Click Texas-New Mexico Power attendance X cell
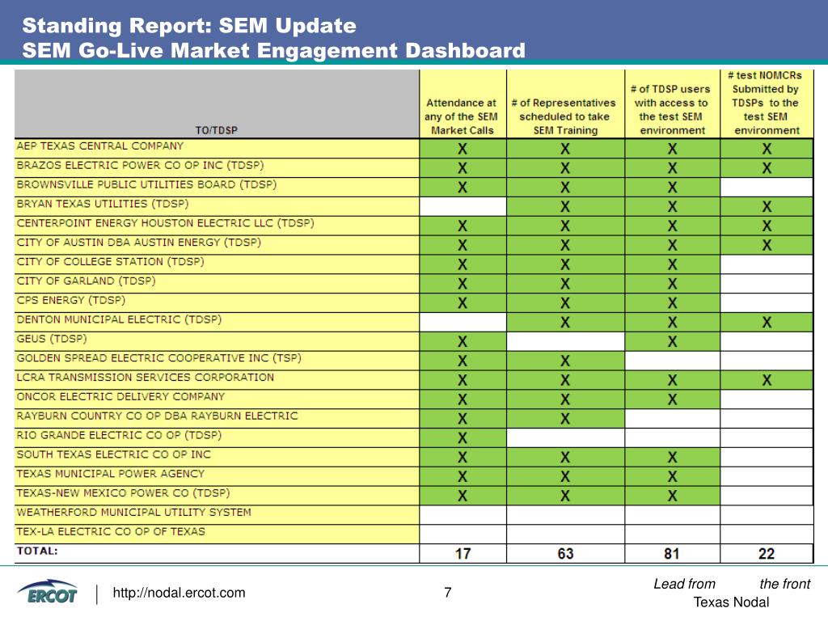 tap(463, 496)
